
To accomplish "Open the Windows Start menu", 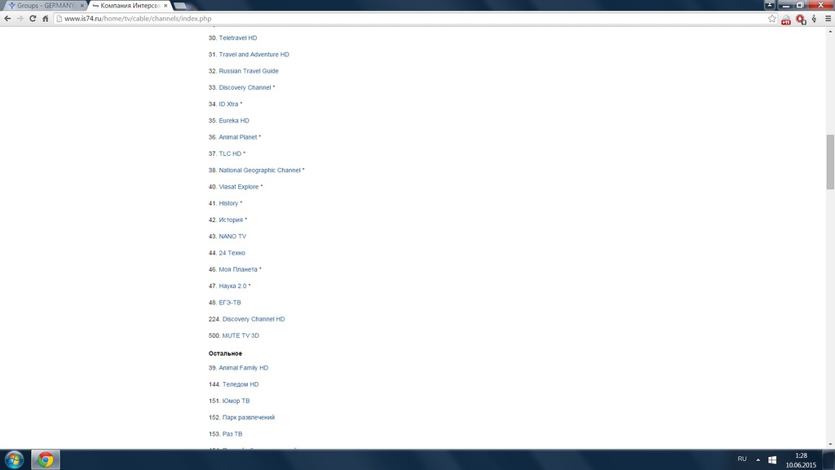I will click(14, 459).
